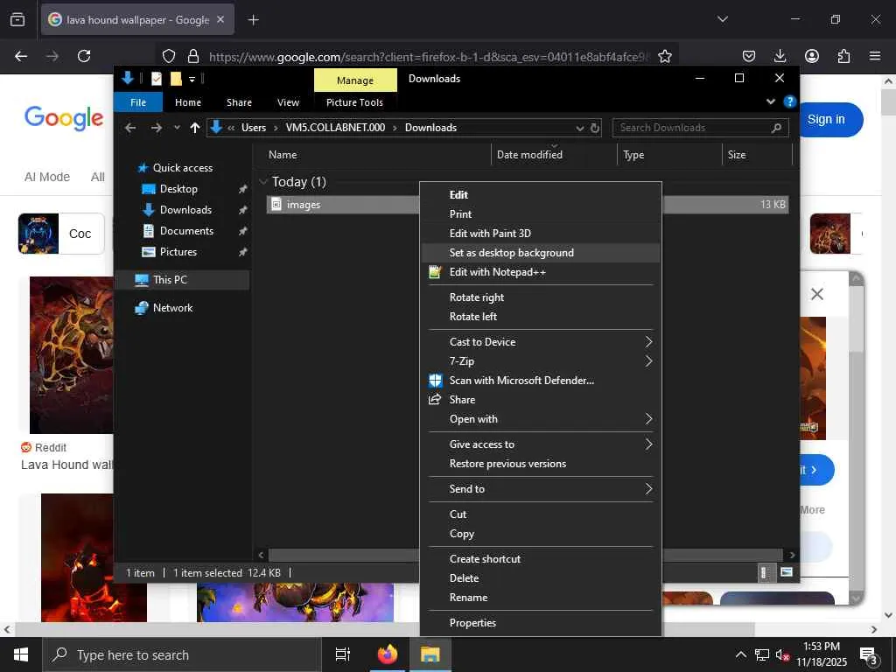
Task: Expand the ribbon with chevron arrow
Action: click(771, 101)
